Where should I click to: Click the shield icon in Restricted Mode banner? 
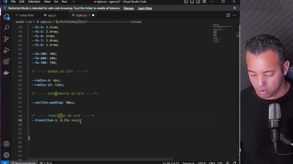pos(5,8)
